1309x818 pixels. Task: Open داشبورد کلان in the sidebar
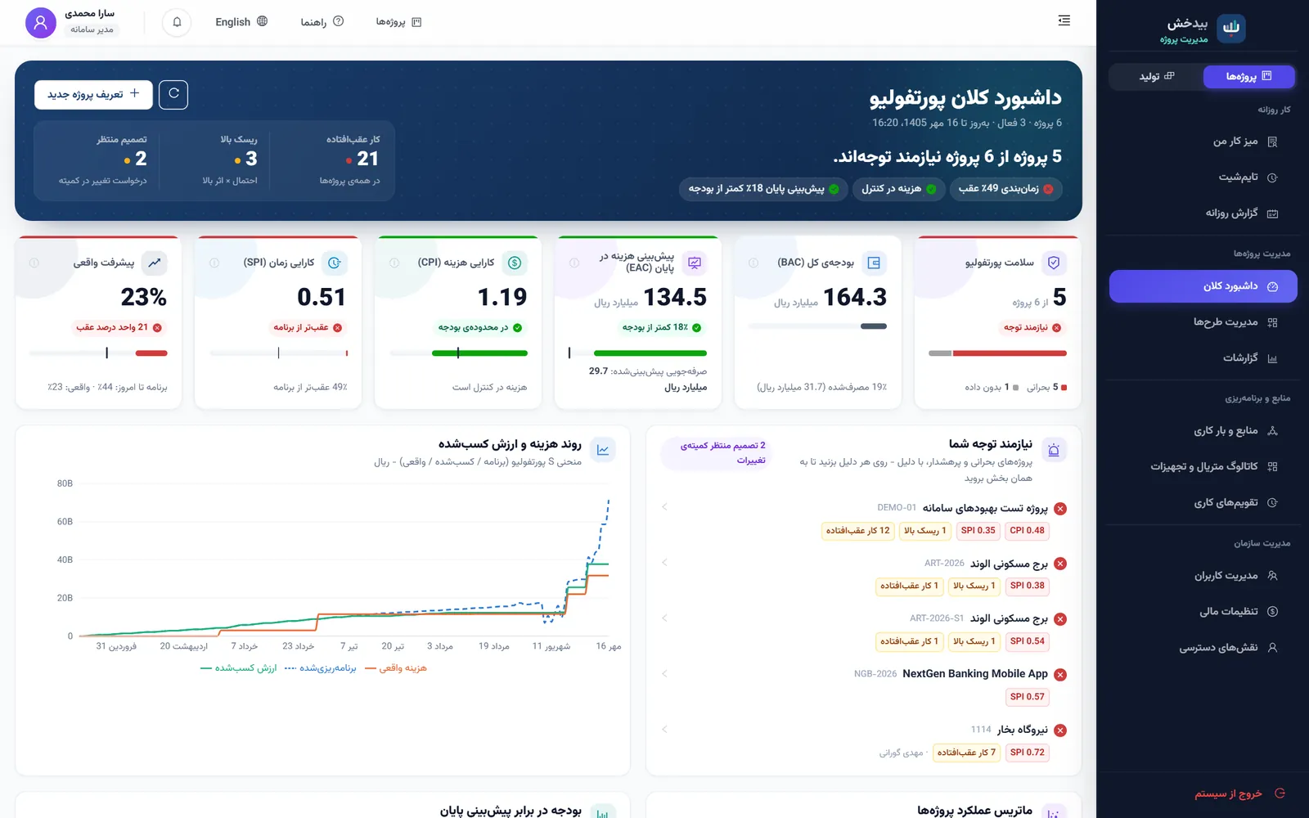(x=1203, y=286)
